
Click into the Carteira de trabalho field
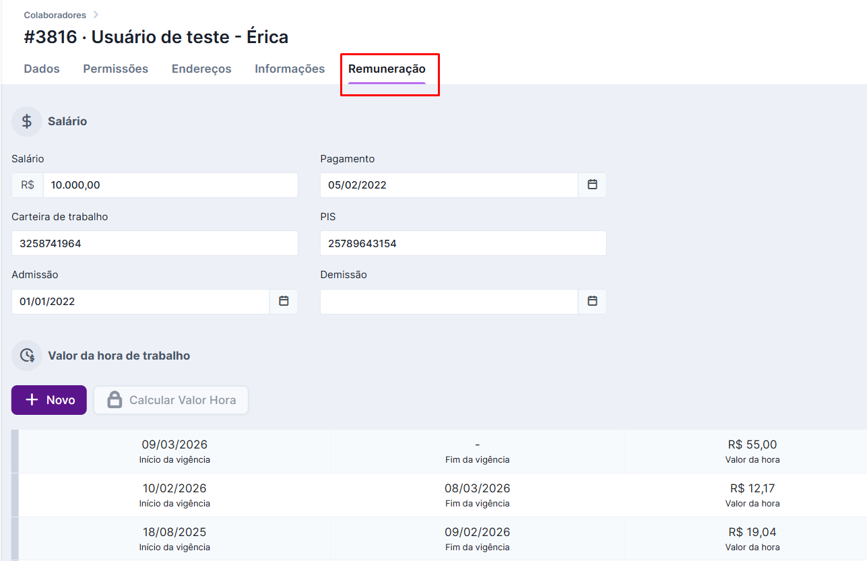(x=154, y=243)
